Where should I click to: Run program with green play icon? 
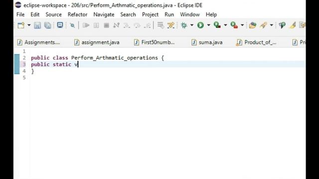(x=200, y=25)
